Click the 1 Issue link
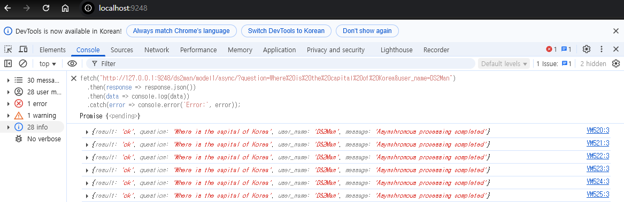This screenshot has height=202, width=624. 554,63
